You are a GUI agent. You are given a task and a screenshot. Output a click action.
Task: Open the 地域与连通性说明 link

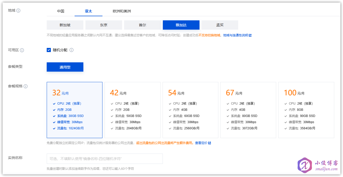pos(235,35)
